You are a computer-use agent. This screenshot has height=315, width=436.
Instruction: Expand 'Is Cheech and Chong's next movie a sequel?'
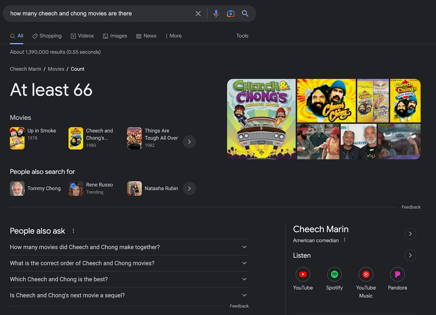[x=129, y=296]
